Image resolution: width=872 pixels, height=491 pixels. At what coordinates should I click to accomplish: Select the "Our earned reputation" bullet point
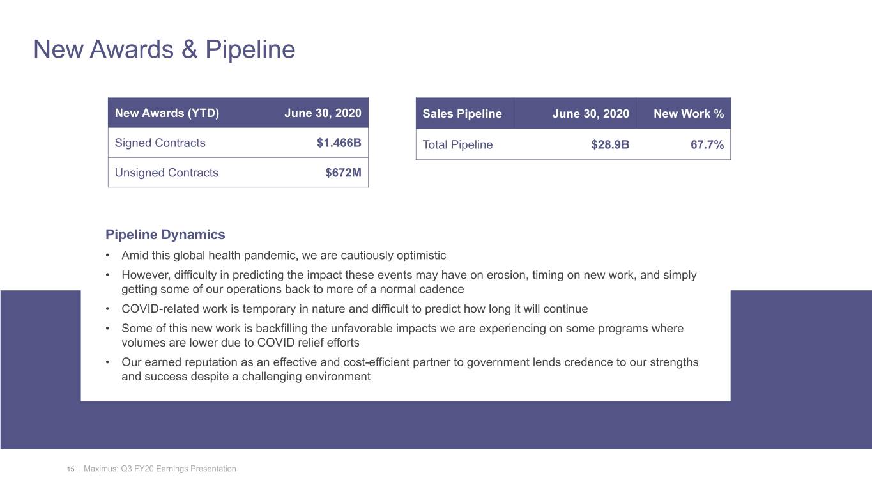click(409, 369)
